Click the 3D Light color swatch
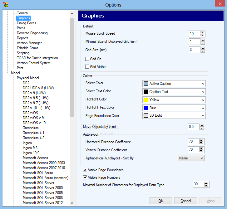 tap(146, 115)
